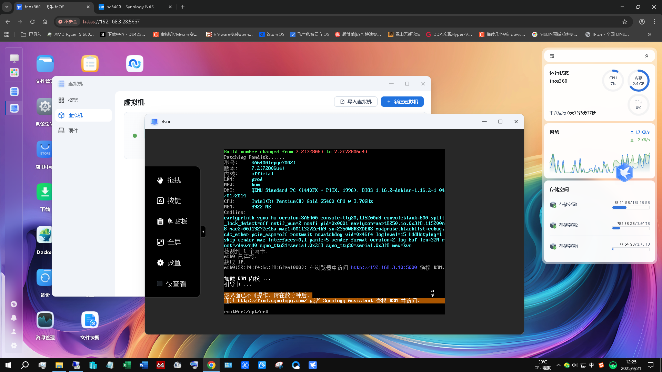Click the 拖拽 drag hand icon
The width and height of the screenshot is (662, 372).
point(160,180)
